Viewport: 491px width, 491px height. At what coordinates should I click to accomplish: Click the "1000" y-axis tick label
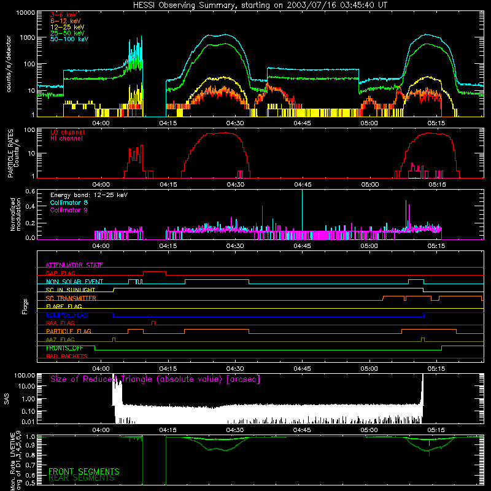point(28,37)
